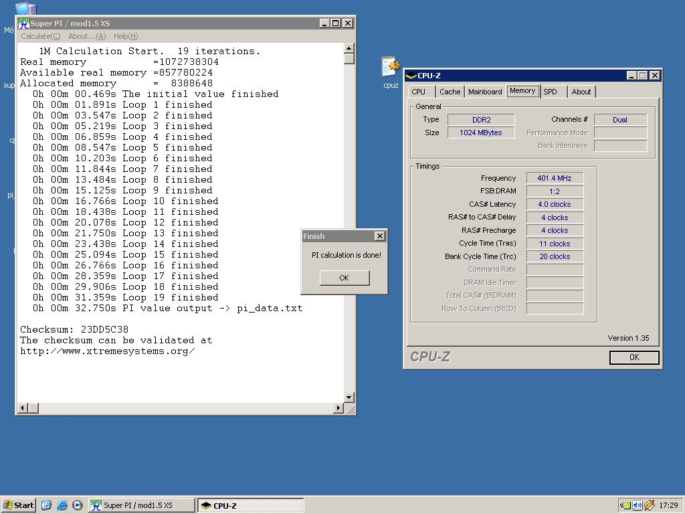This screenshot has height=514, width=685.
Task: Open the About menu in Super PI
Action: 87,36
